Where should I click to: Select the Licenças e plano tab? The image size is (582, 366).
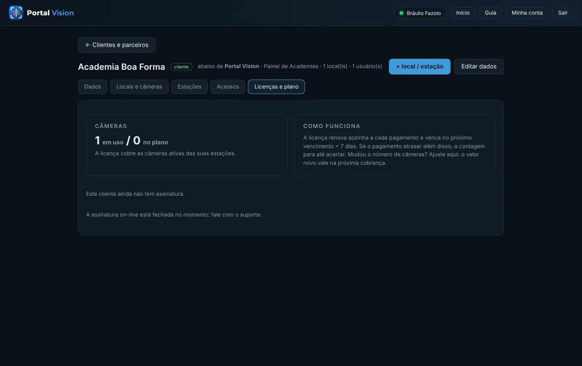tap(276, 87)
